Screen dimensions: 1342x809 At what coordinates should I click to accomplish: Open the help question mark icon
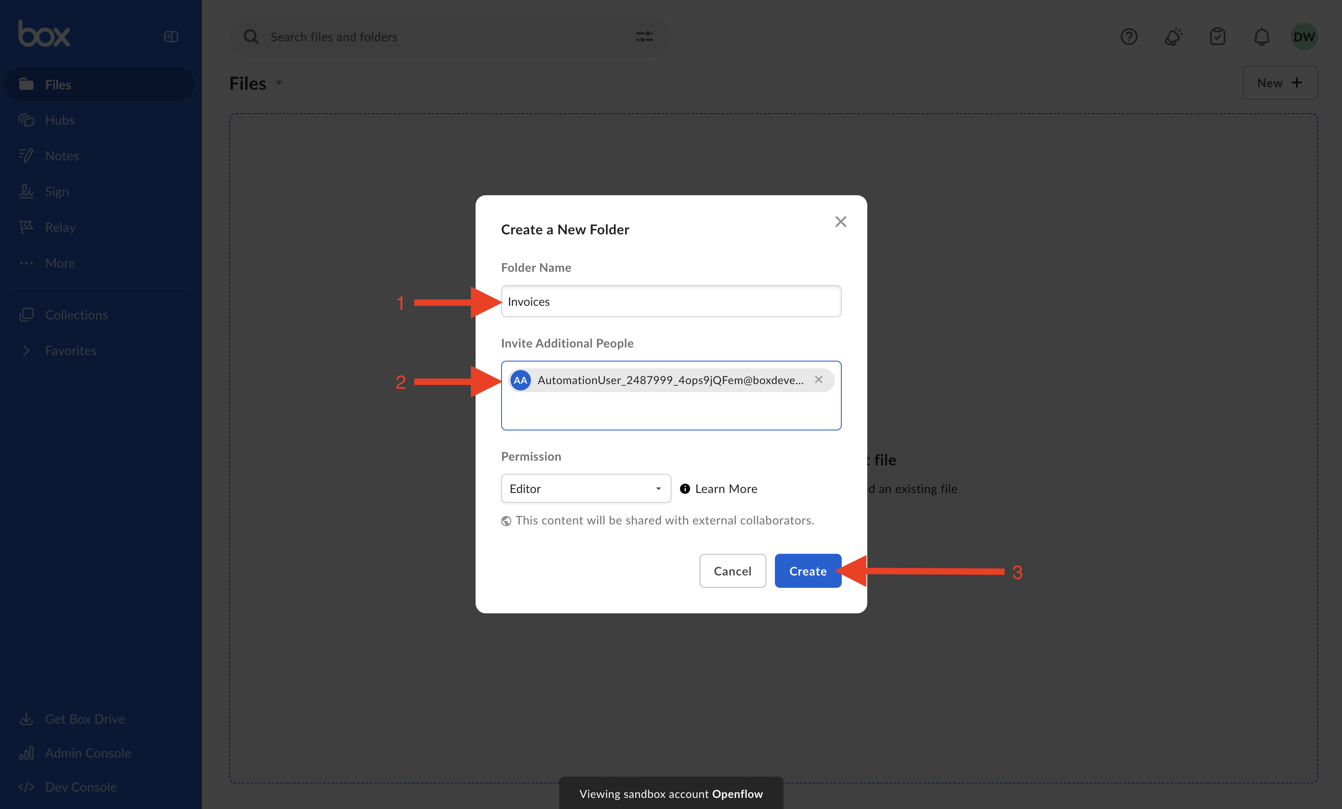click(x=1129, y=37)
